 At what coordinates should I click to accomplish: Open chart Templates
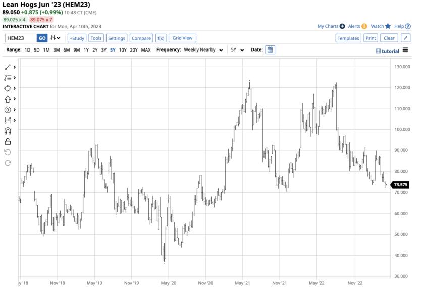coord(348,38)
